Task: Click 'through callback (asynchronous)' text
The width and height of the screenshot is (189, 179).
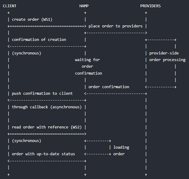Action: pyautogui.click(x=47, y=107)
